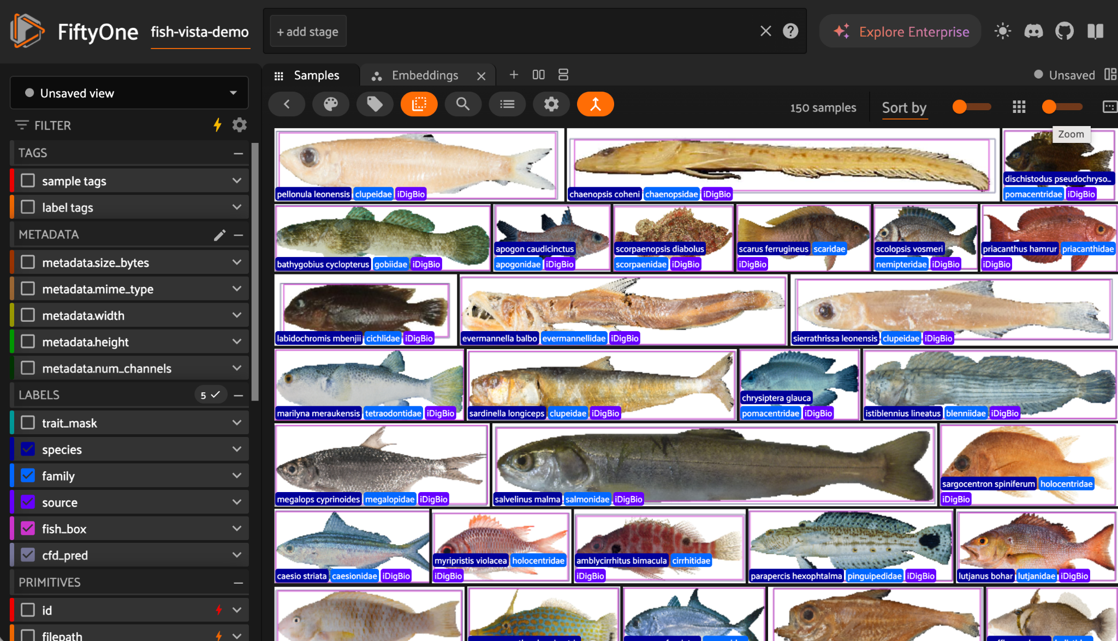Click the FiftyOne logo icon
Image resolution: width=1118 pixels, height=641 pixels.
27,31
